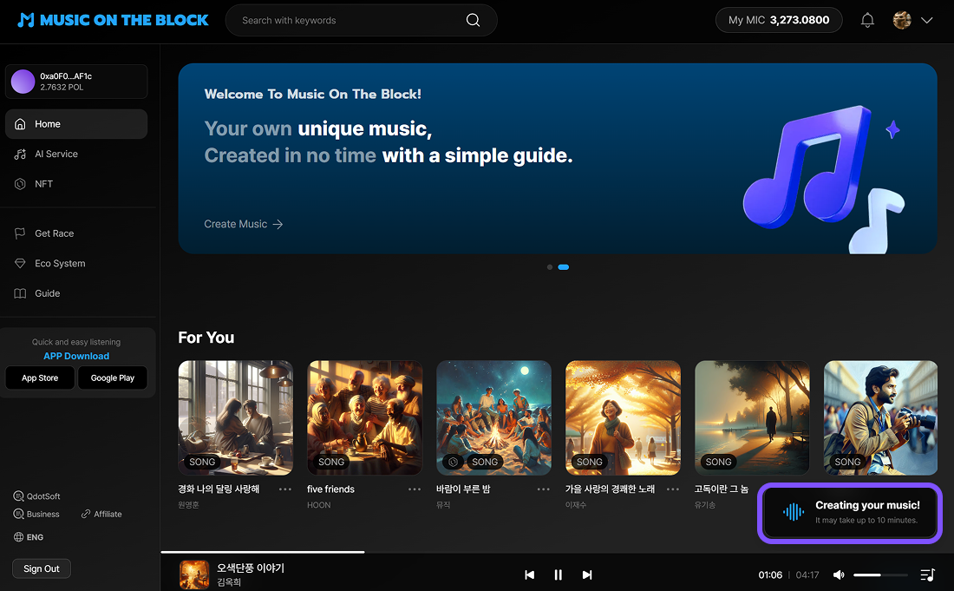
Task: Open the Get Race sidebar item
Action: tap(54, 233)
